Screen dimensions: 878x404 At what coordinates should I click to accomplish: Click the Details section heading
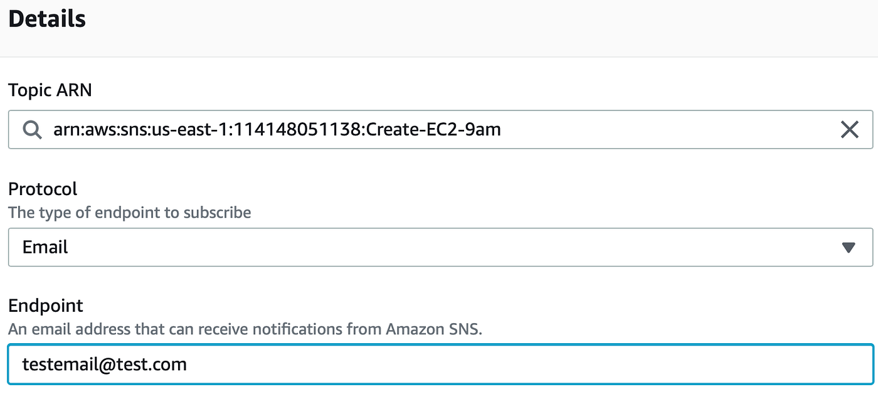pyautogui.click(x=46, y=19)
